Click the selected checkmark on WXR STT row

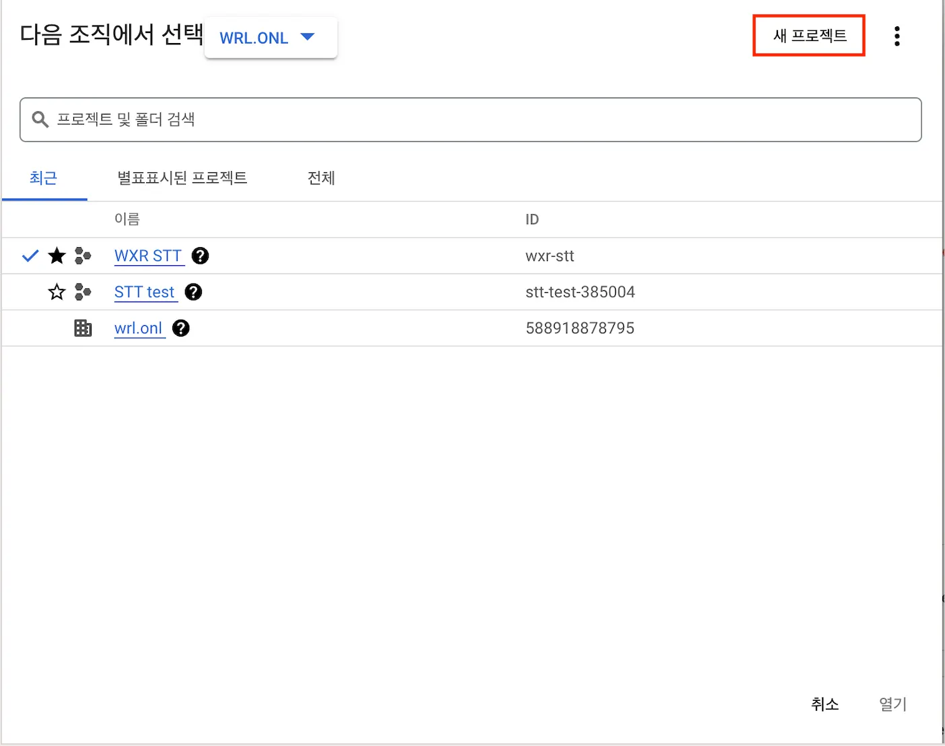pos(30,256)
